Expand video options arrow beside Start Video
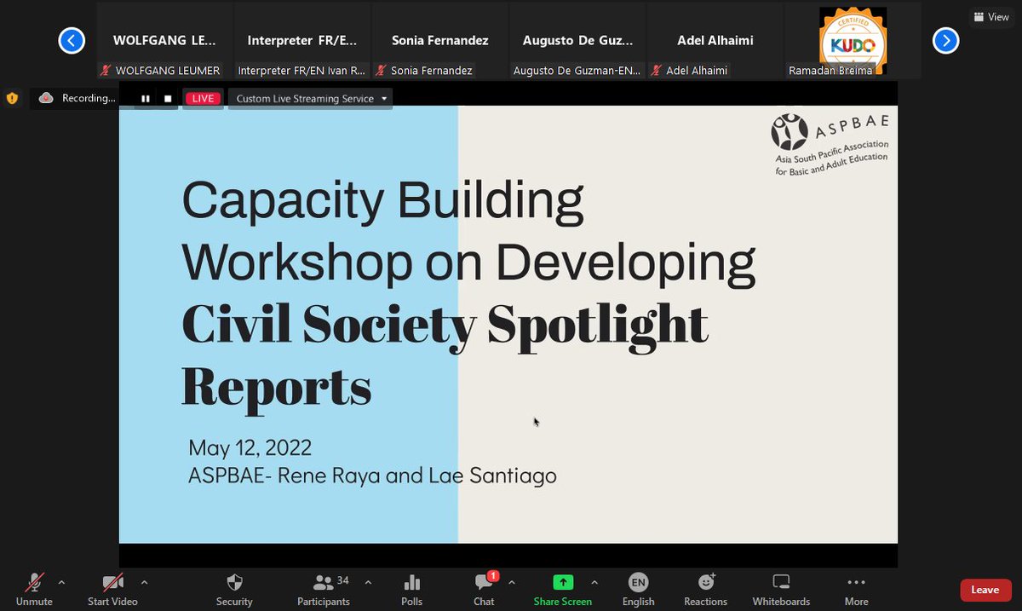 pyautogui.click(x=144, y=583)
